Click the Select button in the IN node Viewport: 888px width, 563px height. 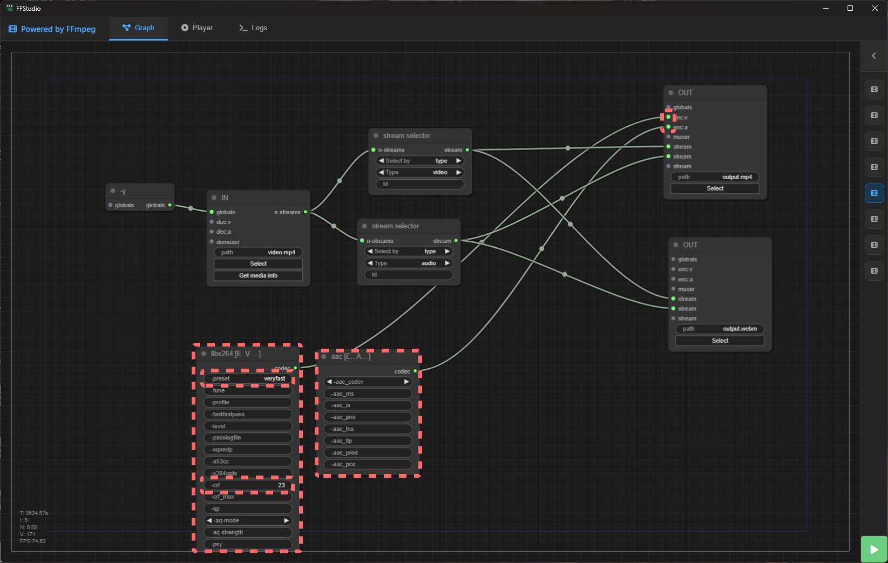click(258, 263)
